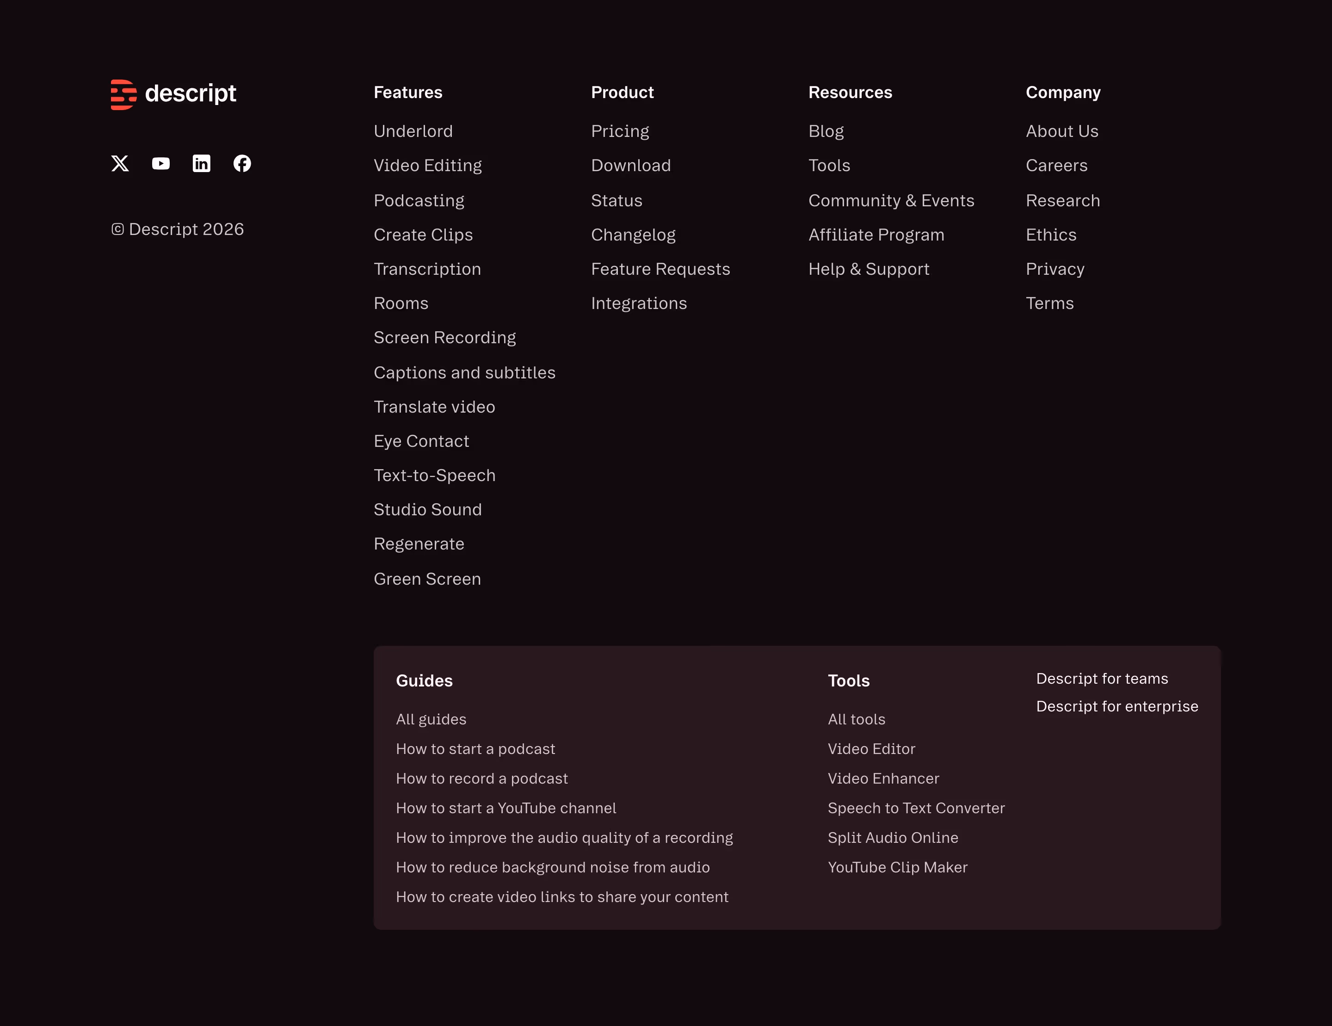Open the Transcription feature link
This screenshot has width=1332, height=1026.
click(x=427, y=269)
